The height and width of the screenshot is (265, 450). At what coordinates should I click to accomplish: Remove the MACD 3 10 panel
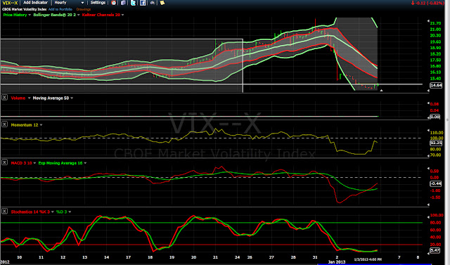(x=5, y=162)
